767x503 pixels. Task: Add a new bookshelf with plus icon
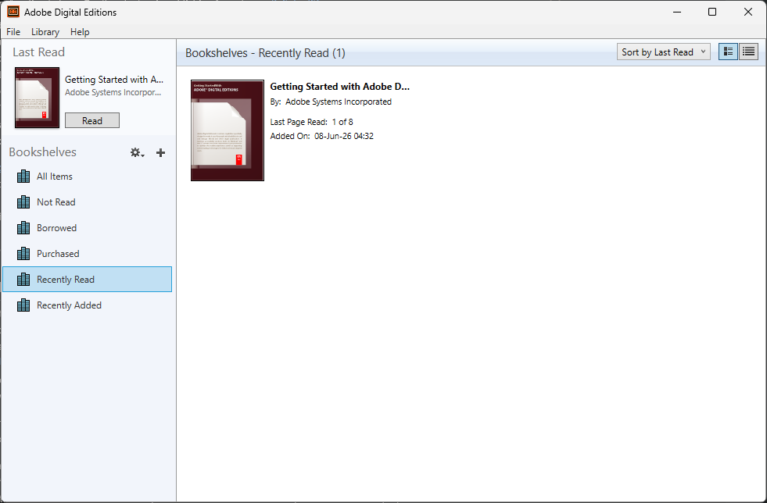click(160, 153)
